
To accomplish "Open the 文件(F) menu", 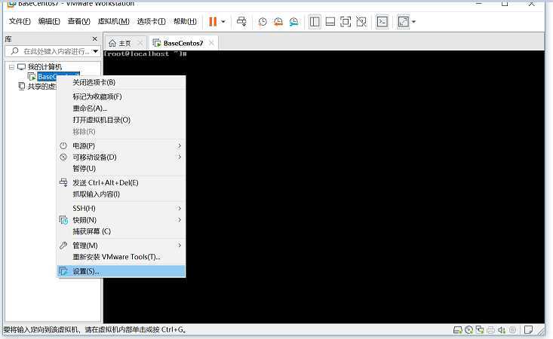I will 20,21.
